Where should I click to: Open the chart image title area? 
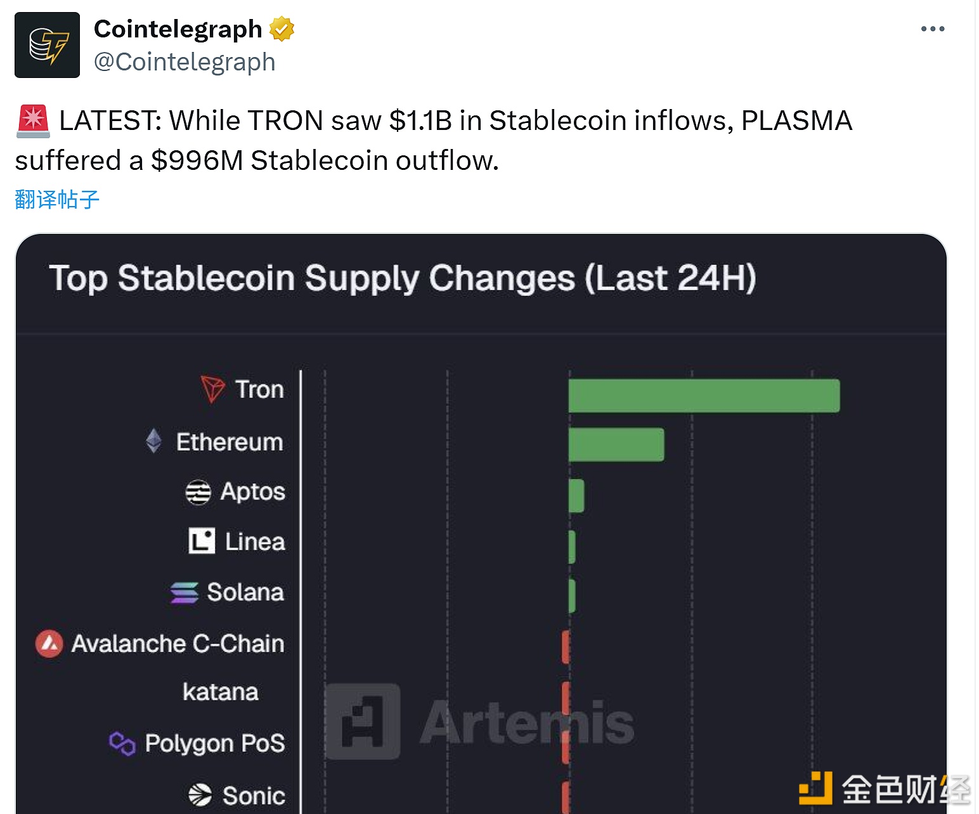(403, 278)
